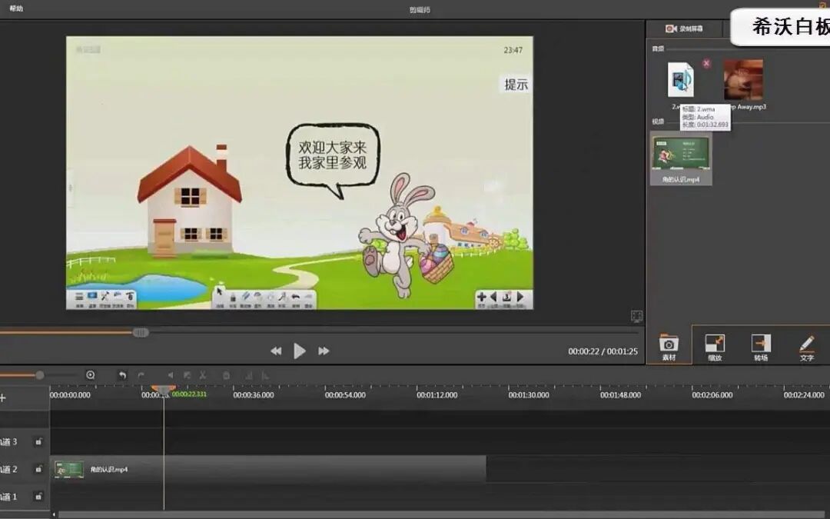
Task: Open the 素材 materials tab
Action: tap(669, 348)
